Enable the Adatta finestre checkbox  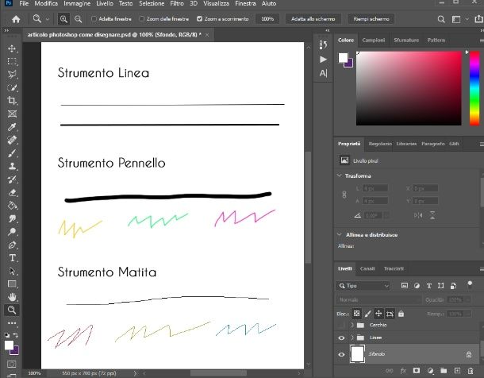(94, 18)
